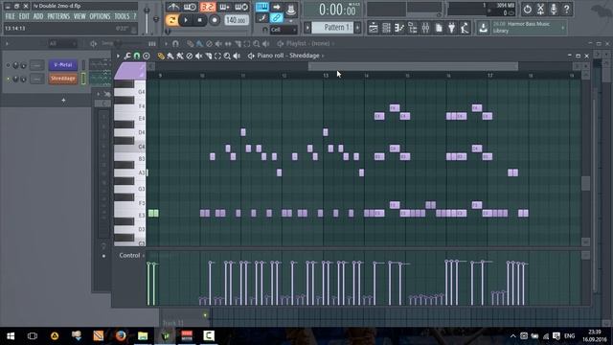Open help with the question mark icon
The image size is (613, 345).
point(566,9)
